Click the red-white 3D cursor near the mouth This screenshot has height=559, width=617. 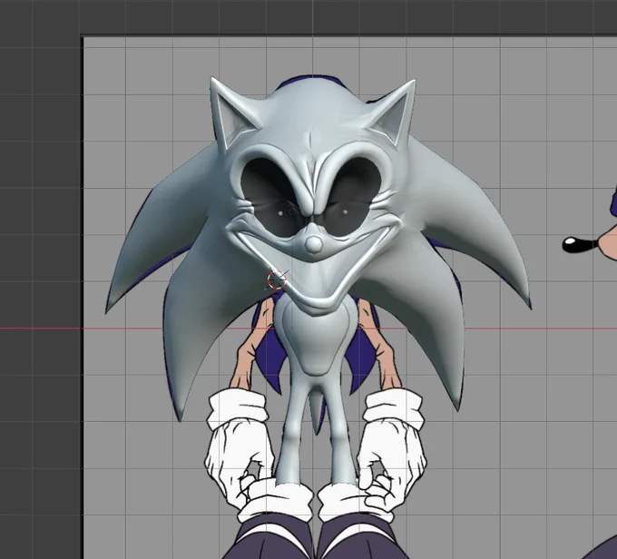coord(277,279)
